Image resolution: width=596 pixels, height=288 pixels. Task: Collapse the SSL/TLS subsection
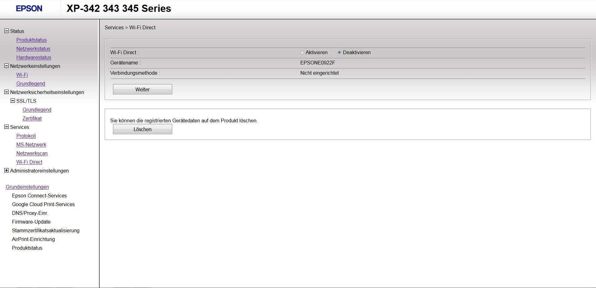pyautogui.click(x=13, y=101)
